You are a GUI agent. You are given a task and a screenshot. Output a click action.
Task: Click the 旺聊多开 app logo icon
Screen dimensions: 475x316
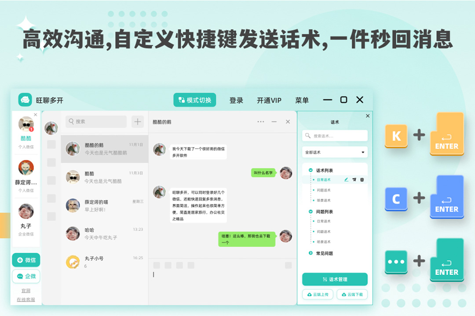pos(25,100)
